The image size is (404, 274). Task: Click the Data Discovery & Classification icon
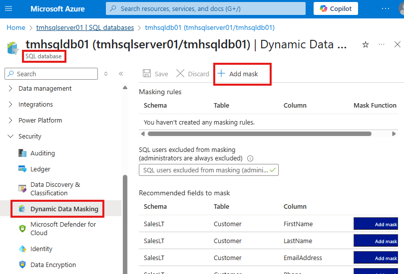pos(22,189)
